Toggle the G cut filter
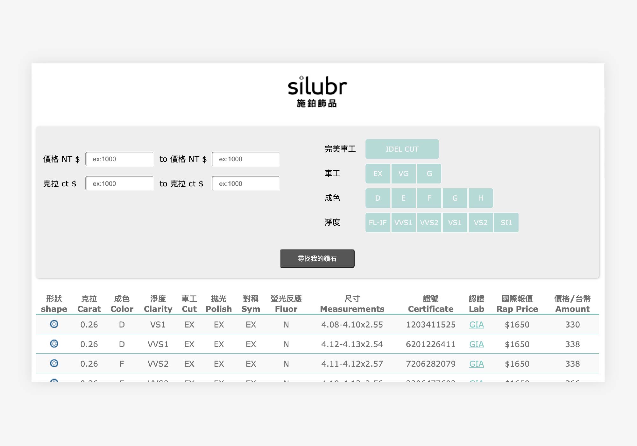 [x=429, y=174]
